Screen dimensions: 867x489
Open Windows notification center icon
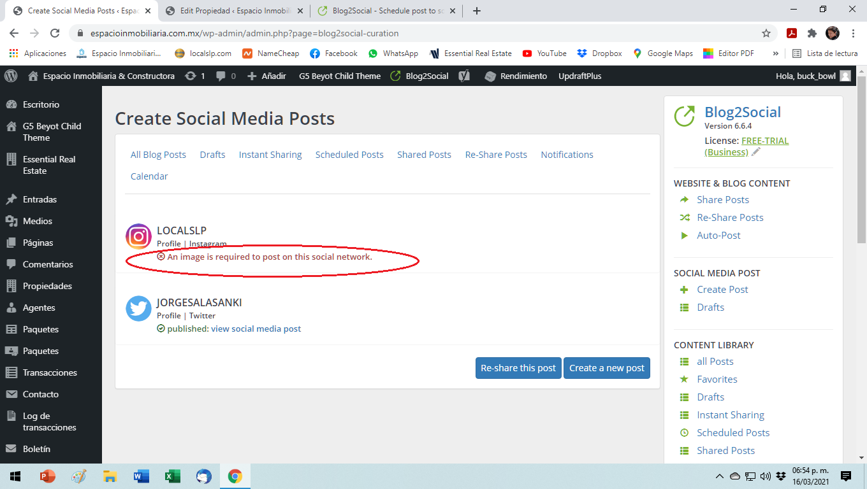(x=846, y=476)
